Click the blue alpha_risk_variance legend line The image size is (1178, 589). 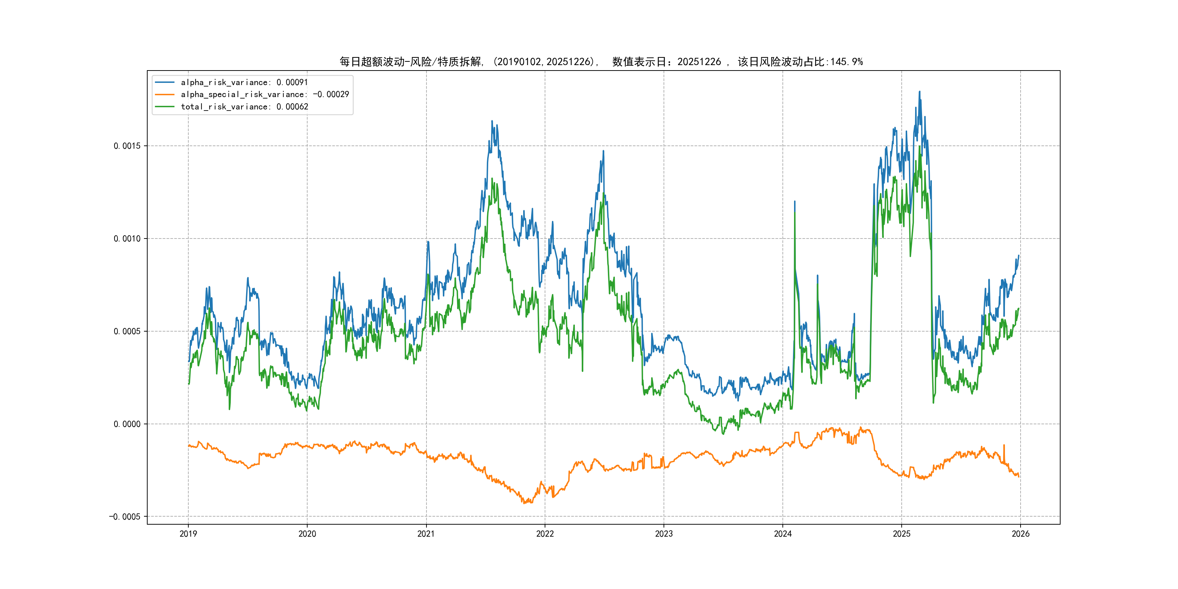point(165,82)
